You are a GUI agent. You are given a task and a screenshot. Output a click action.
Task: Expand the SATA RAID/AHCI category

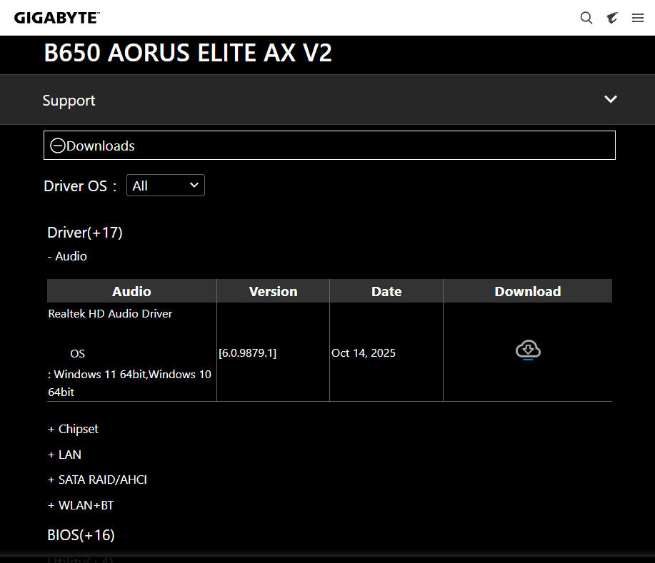(97, 480)
